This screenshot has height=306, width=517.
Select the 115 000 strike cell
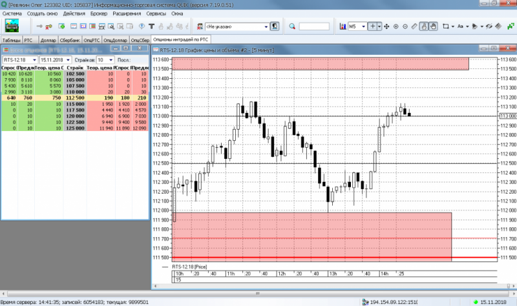pyautogui.click(x=75, y=104)
